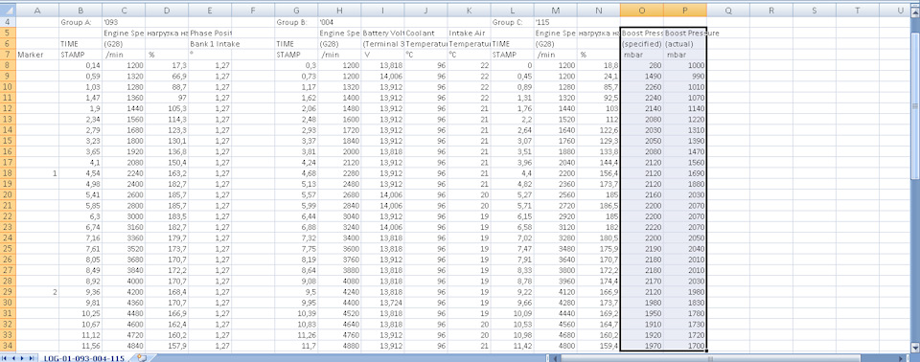Screen dimensions: 920x362
Task: Click the 'Marker' header cell
Action: tap(37, 55)
